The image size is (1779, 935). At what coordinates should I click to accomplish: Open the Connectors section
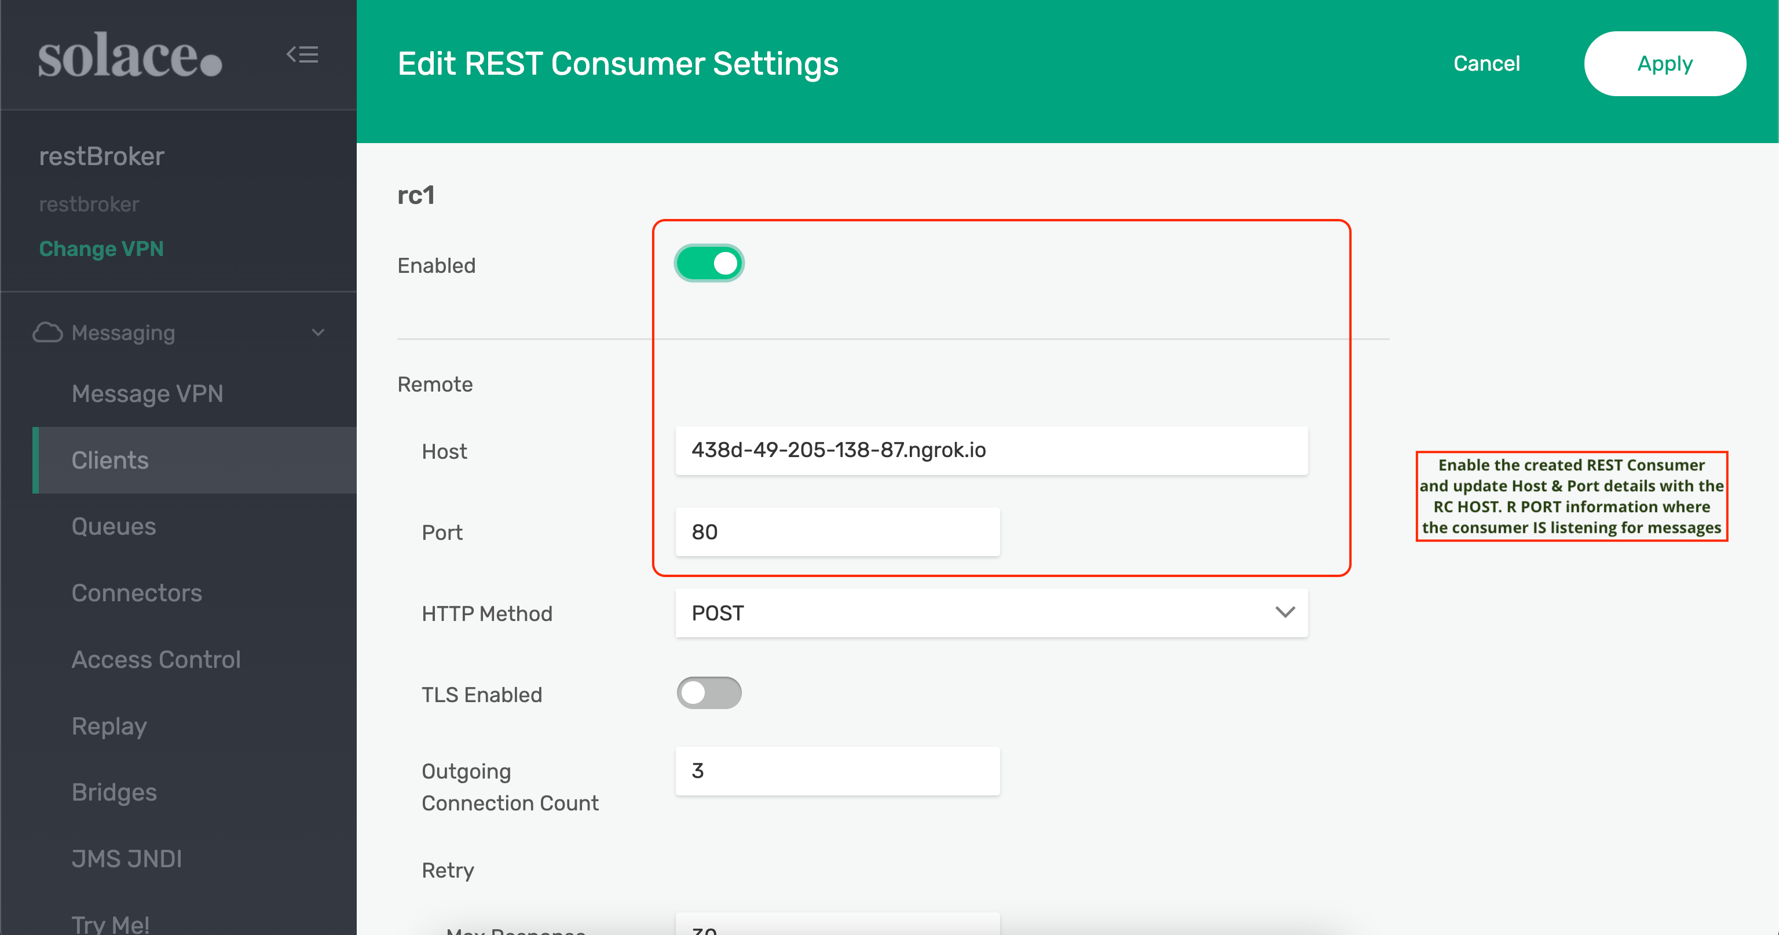[137, 593]
